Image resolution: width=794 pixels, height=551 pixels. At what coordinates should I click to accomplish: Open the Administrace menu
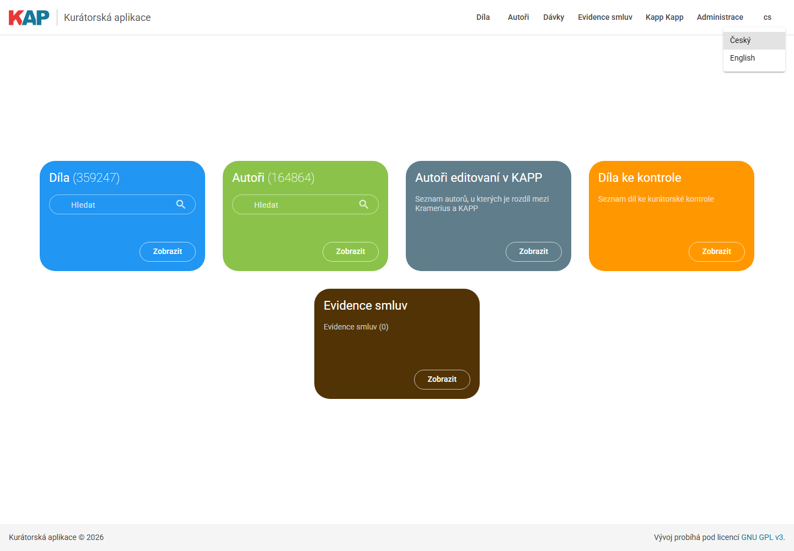pyautogui.click(x=720, y=17)
